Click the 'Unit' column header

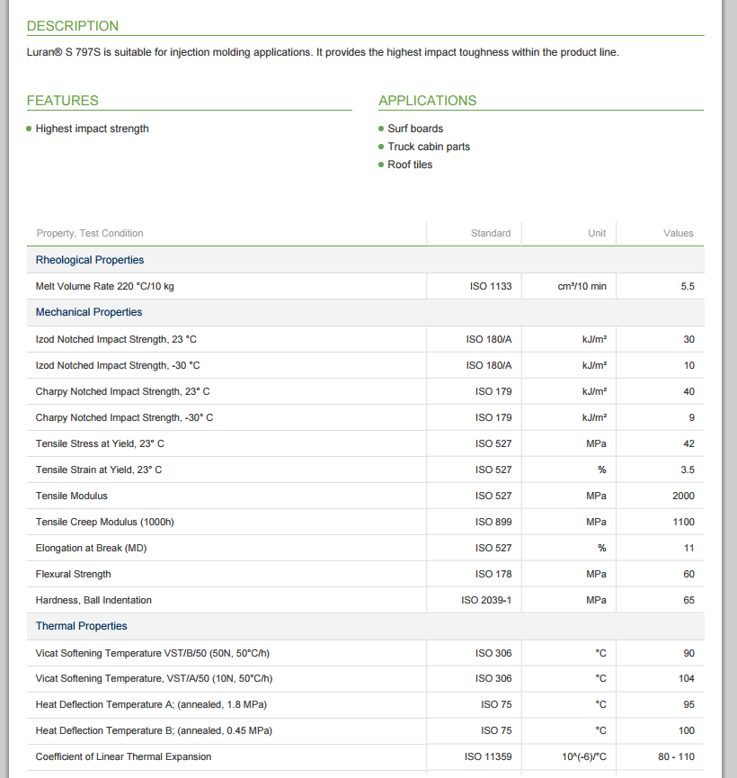(597, 233)
